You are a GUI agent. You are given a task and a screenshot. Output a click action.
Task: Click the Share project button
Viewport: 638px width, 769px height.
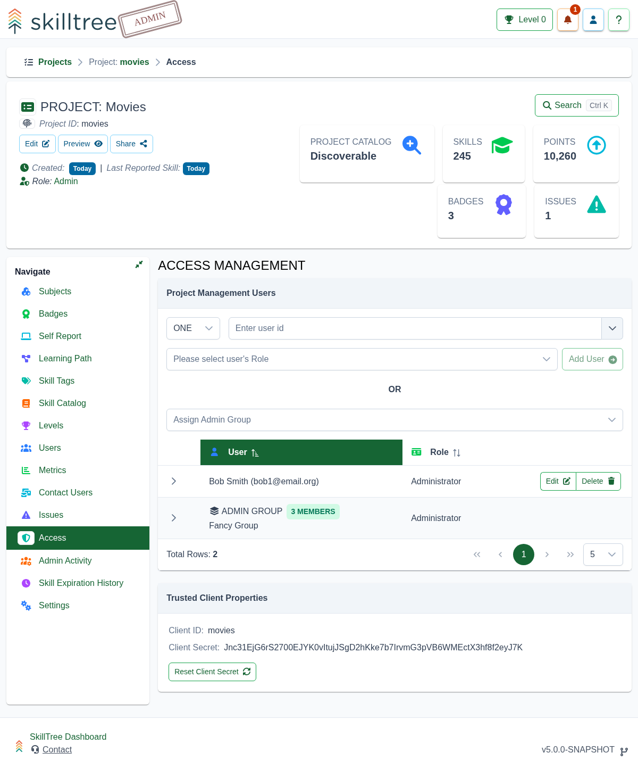131,144
